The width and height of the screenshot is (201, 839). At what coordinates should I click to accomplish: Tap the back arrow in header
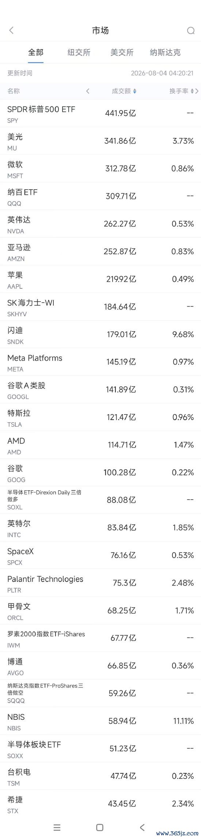pyautogui.click(x=11, y=30)
